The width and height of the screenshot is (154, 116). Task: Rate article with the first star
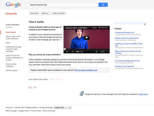tap(51, 80)
